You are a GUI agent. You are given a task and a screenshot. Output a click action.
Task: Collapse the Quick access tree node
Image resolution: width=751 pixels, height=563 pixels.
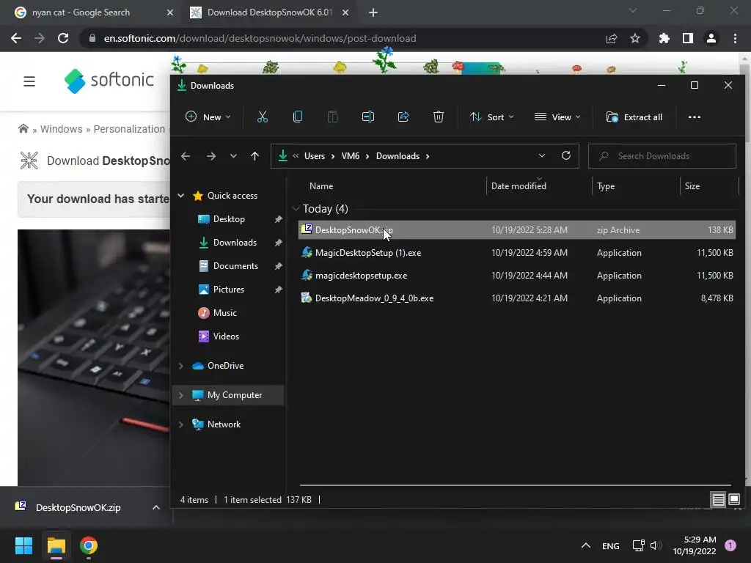pyautogui.click(x=181, y=195)
